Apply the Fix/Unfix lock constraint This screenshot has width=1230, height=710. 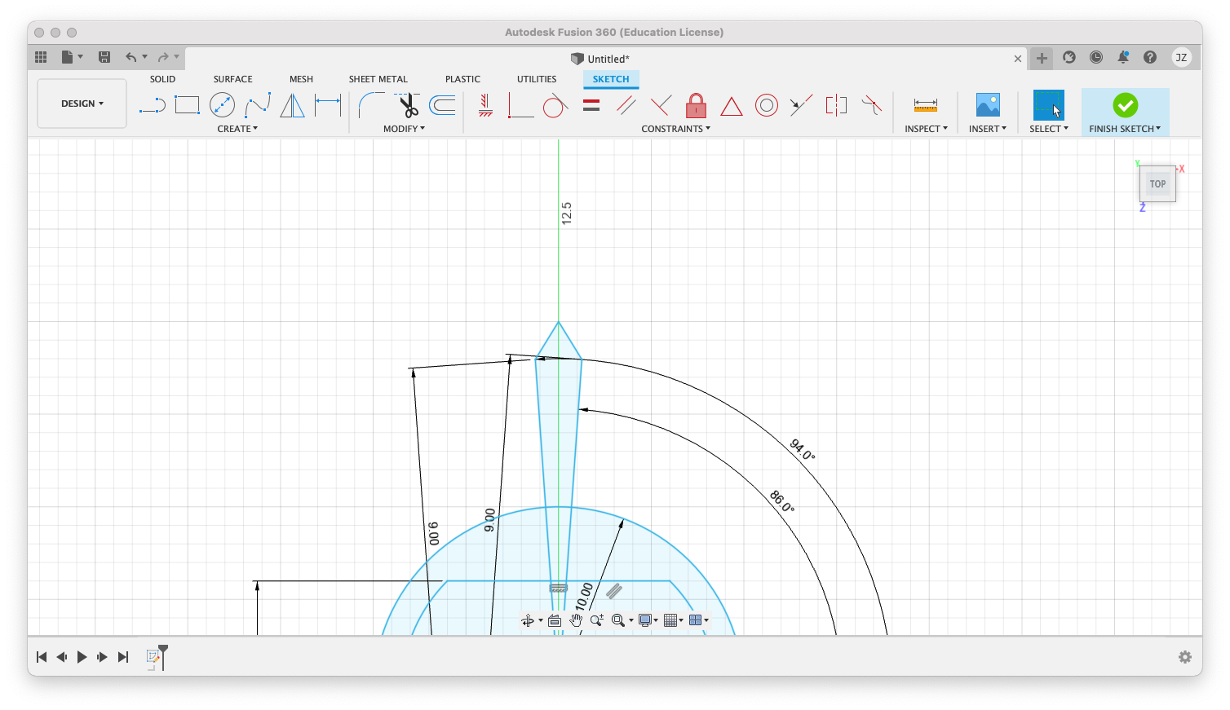tap(696, 105)
